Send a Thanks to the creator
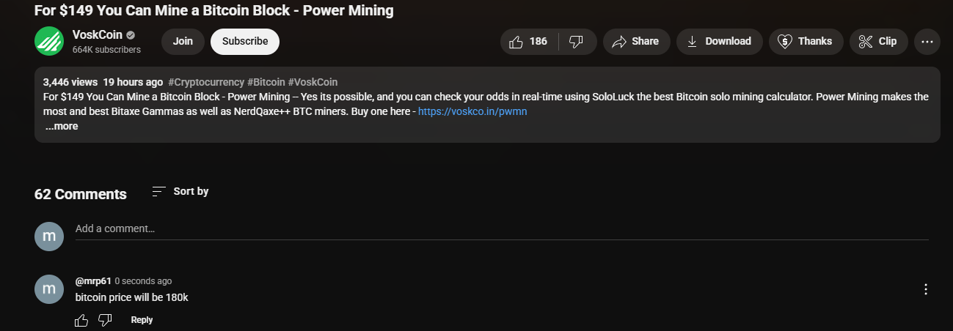The width and height of the screenshot is (953, 331). point(806,42)
